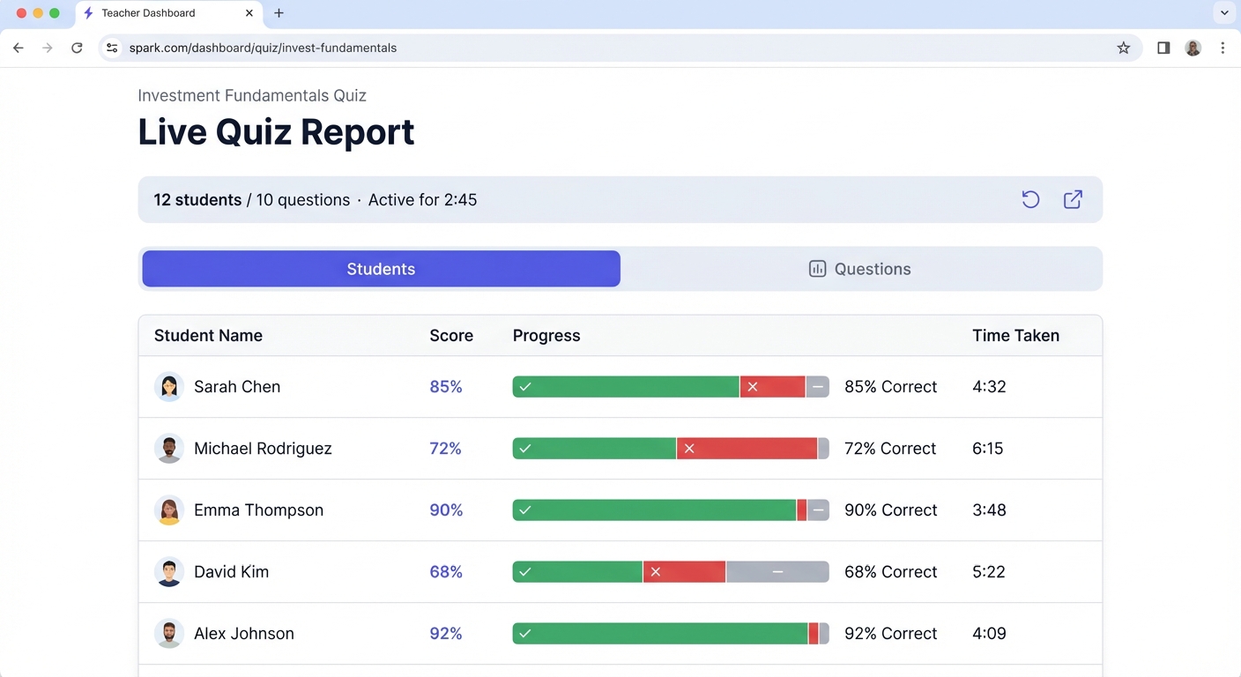Screen dimensions: 1241x677
Task: Click the 4:32 time taken value
Action: [989, 387]
